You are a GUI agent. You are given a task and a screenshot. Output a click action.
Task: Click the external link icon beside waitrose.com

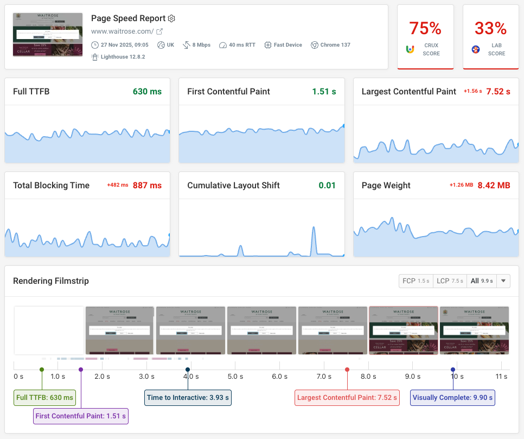(x=159, y=31)
